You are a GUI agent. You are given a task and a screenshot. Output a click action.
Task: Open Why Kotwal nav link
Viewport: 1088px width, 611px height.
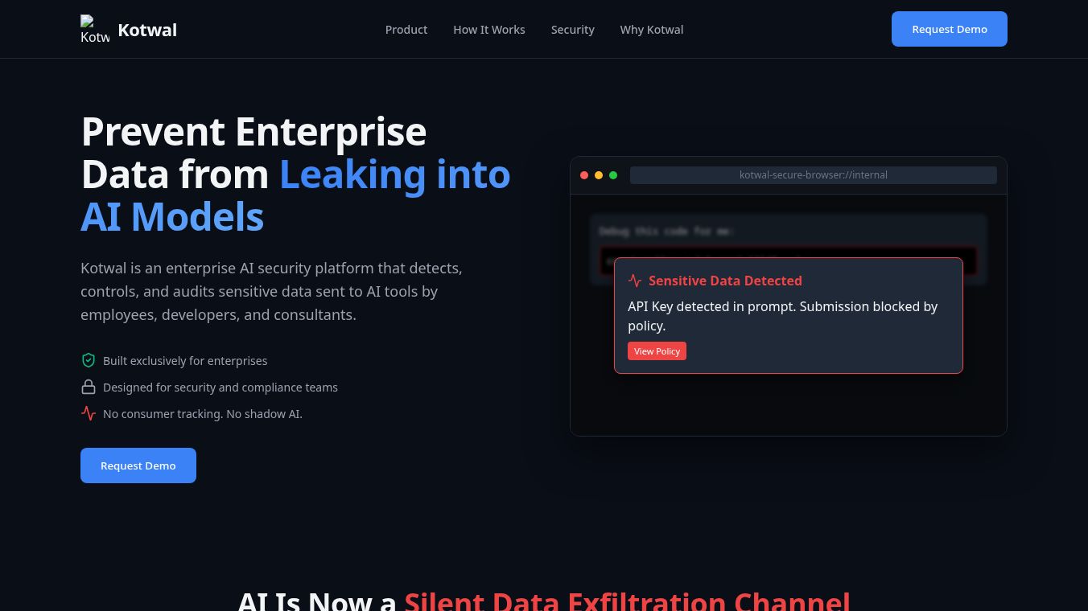tap(652, 30)
